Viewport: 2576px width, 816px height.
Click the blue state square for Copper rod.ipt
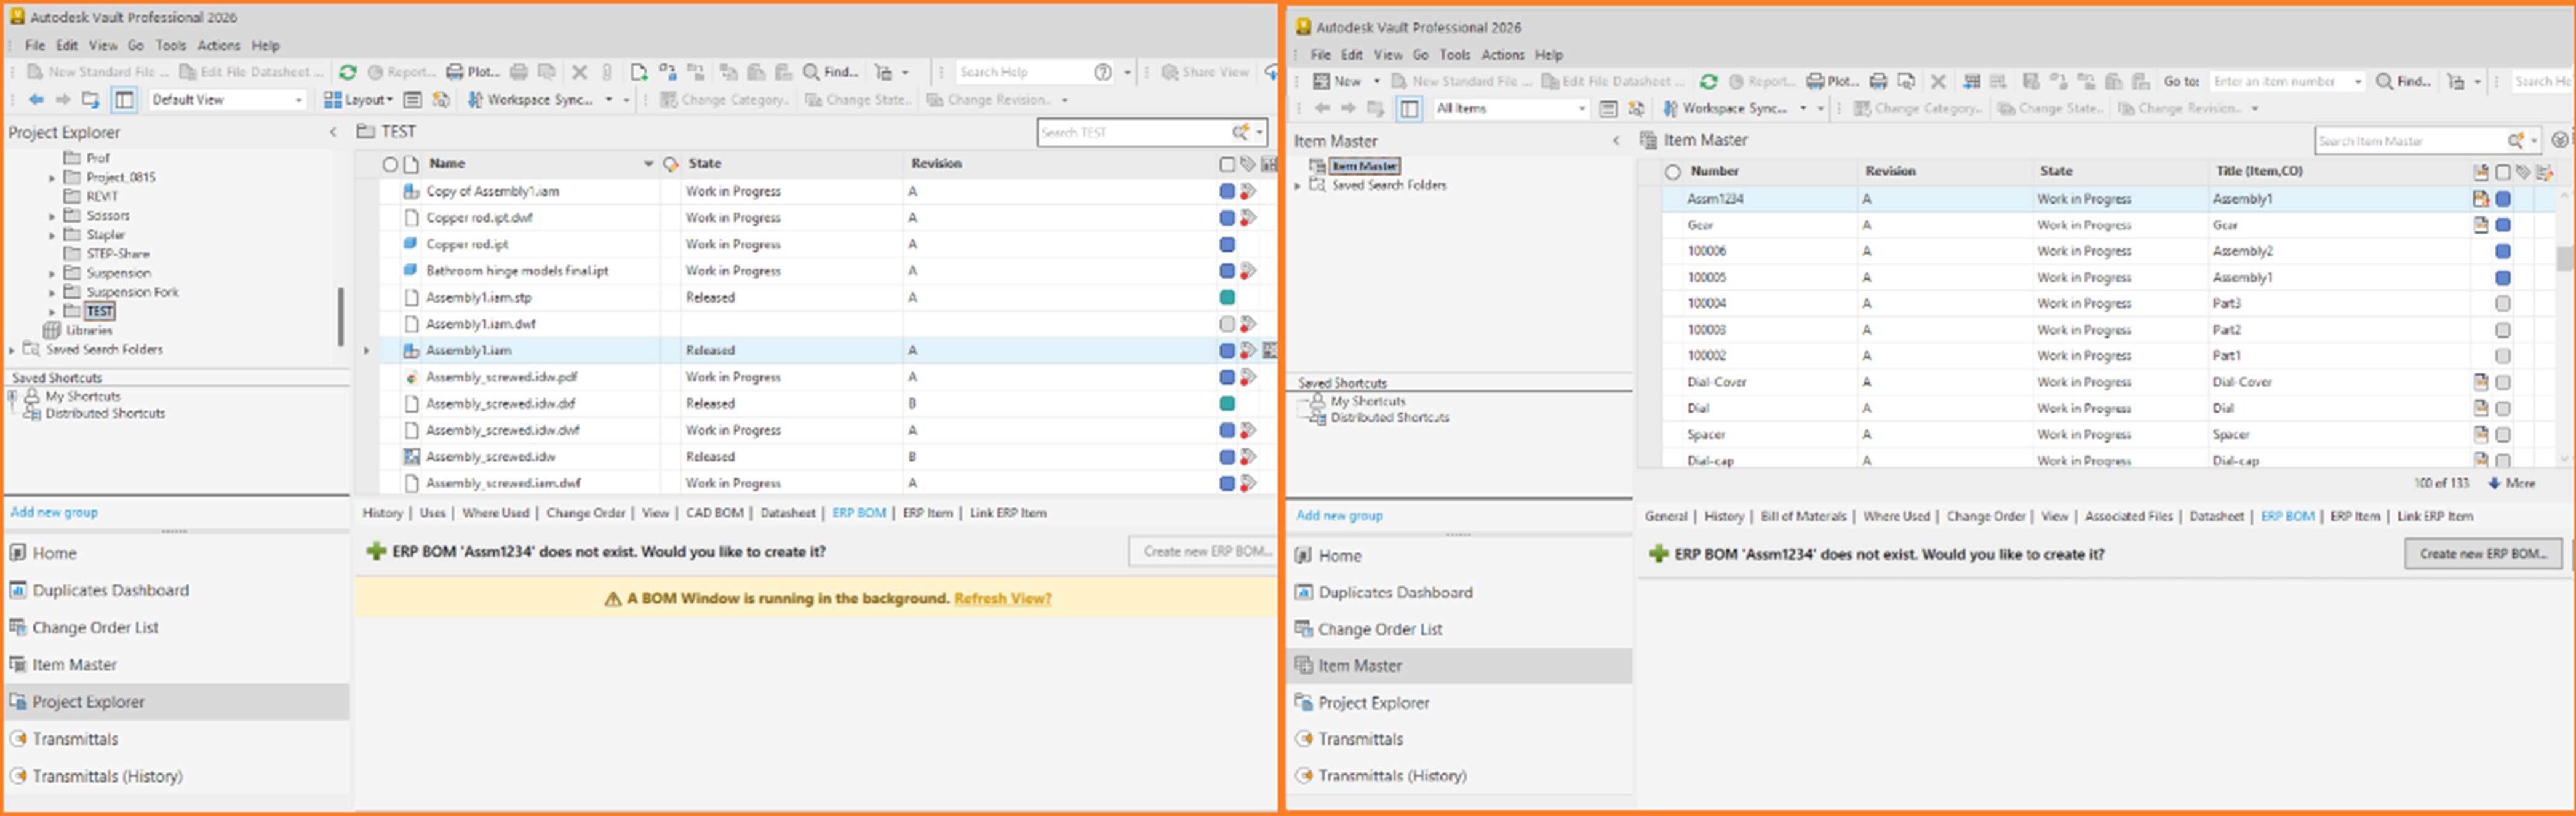[1227, 244]
